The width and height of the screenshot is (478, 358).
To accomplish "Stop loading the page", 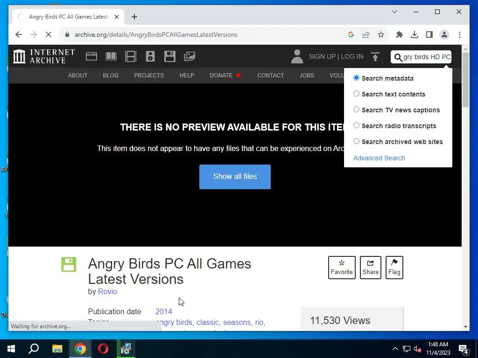I will pyautogui.click(x=49, y=34).
